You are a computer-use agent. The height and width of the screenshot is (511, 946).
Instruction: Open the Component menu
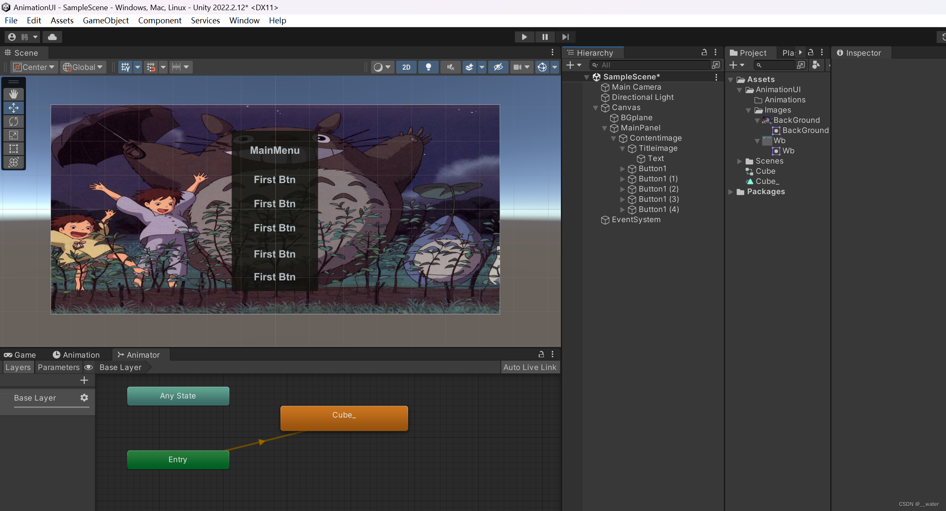tap(160, 20)
